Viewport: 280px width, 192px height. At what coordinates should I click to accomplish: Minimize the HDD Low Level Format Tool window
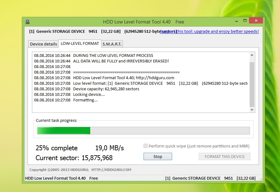point(237,21)
